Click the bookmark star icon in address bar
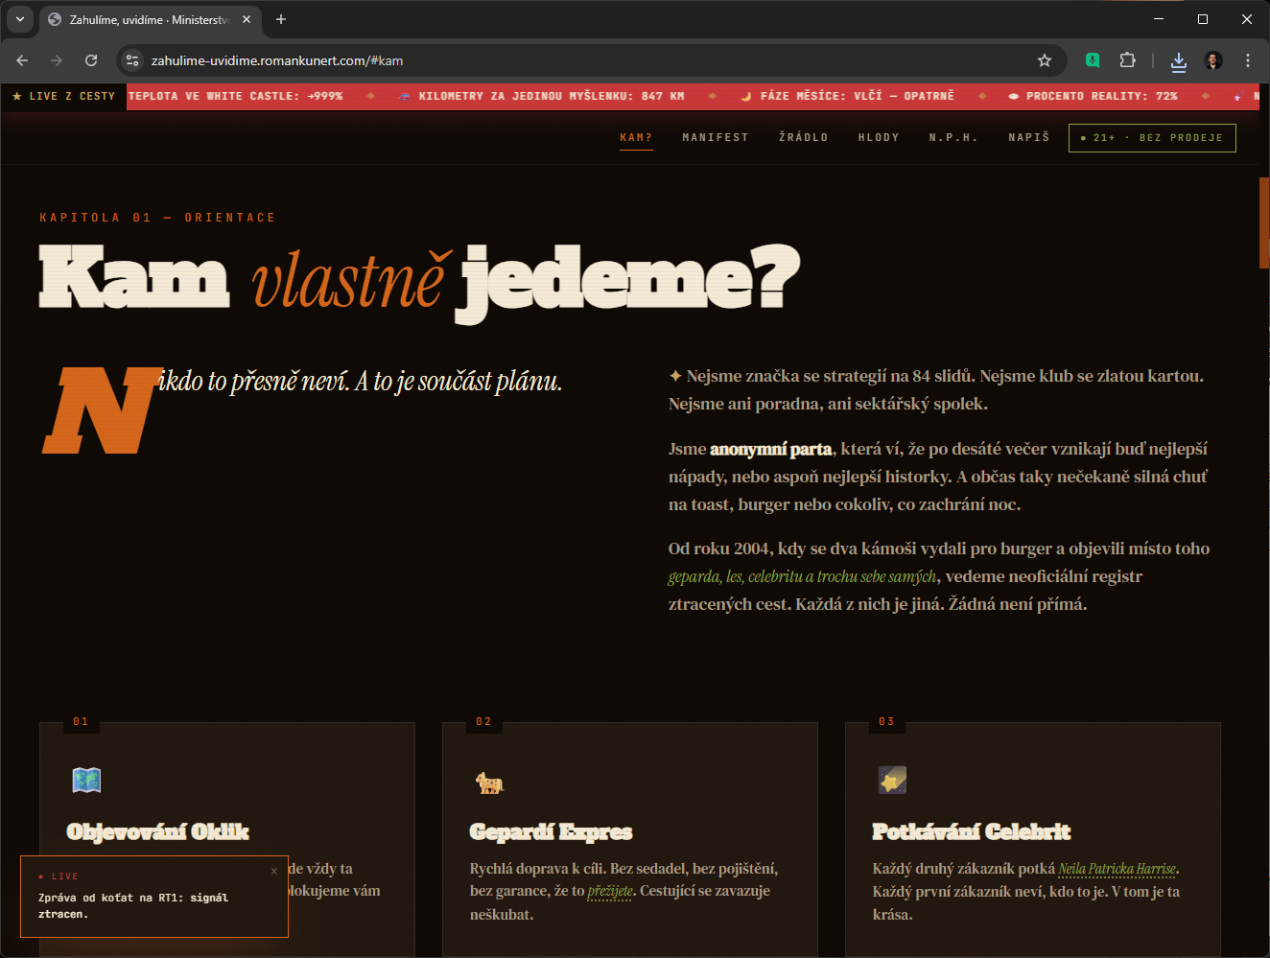The height and width of the screenshot is (958, 1270). [1045, 60]
